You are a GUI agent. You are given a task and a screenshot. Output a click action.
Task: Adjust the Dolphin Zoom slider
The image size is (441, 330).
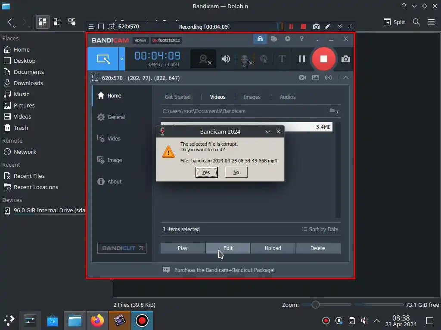[327, 305]
